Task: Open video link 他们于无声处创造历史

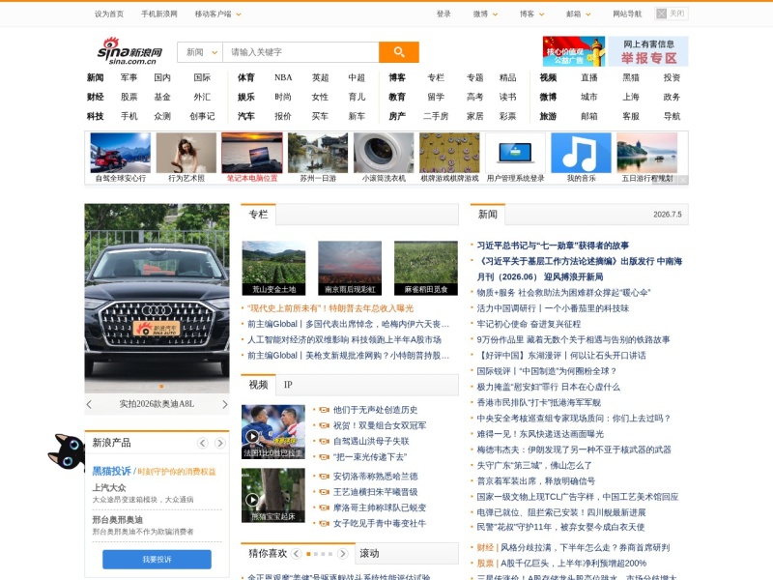Action: [375, 410]
